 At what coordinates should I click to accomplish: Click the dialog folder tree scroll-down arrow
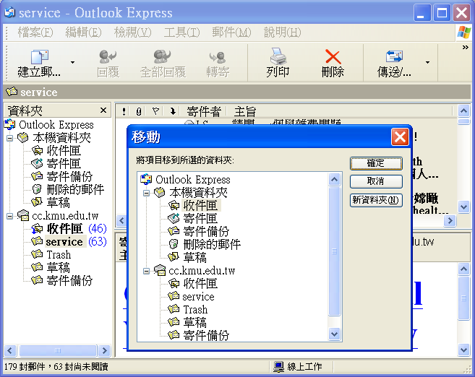coord(335,334)
